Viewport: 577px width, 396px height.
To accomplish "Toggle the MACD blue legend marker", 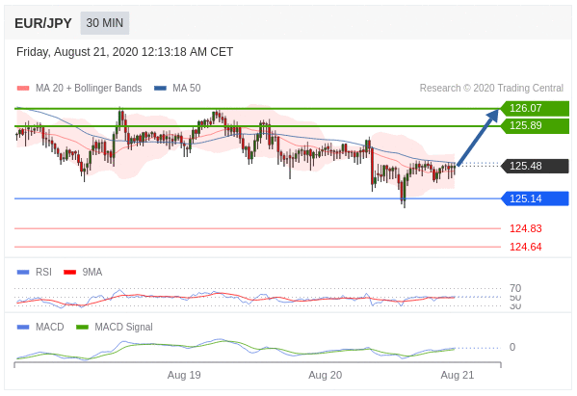I will [x=23, y=328].
